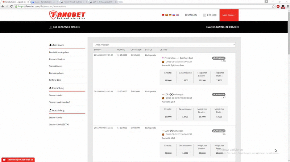Switch to the Forum thread TAZ tab
Image resolution: width=290 pixels, height=162 pixels.
point(74,2)
